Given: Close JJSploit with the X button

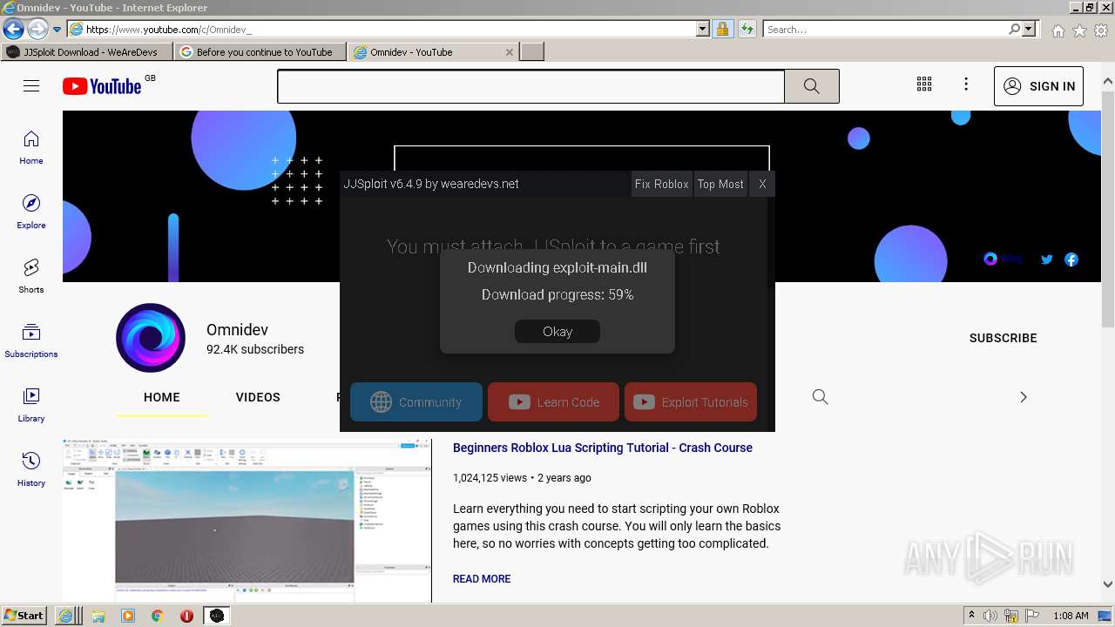Looking at the screenshot, I should click(762, 184).
